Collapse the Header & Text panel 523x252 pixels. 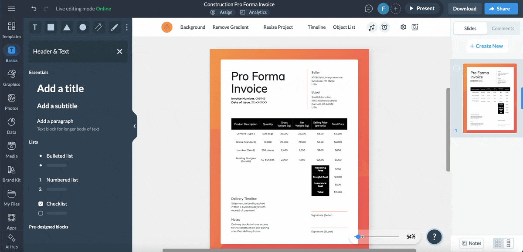pos(119,51)
